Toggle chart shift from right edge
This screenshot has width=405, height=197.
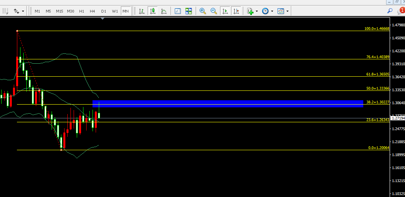click(236, 11)
